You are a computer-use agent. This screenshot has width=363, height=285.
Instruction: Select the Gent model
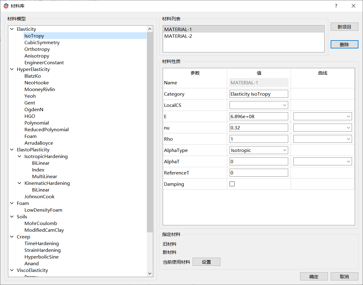point(30,103)
